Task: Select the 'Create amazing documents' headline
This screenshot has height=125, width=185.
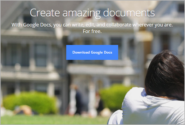Action: (92, 13)
